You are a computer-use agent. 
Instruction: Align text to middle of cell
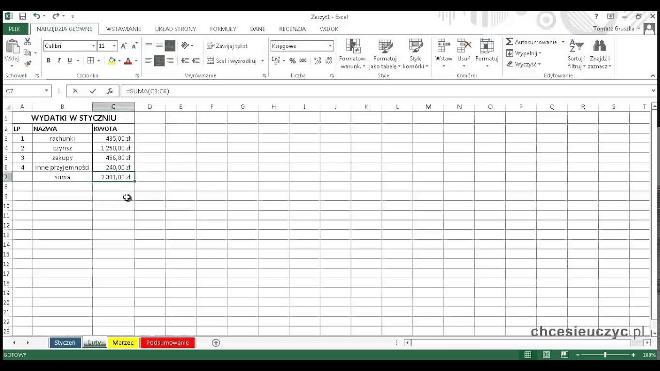[159, 45]
